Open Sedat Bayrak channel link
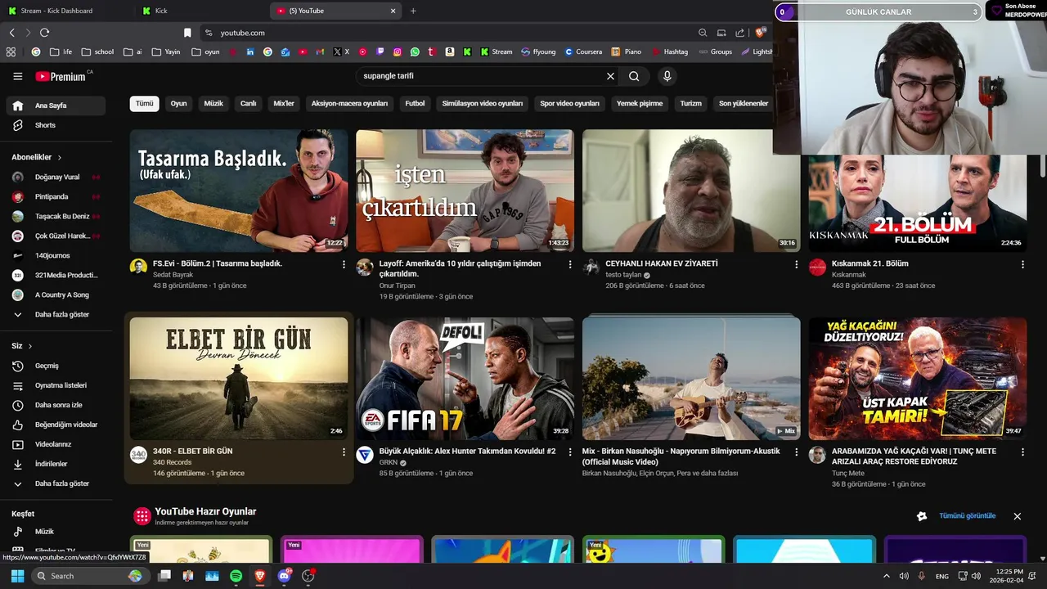 173,275
